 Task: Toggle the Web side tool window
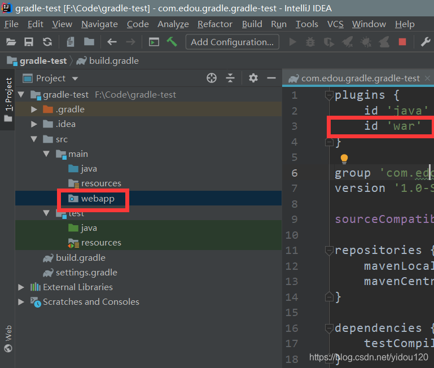click(8, 339)
